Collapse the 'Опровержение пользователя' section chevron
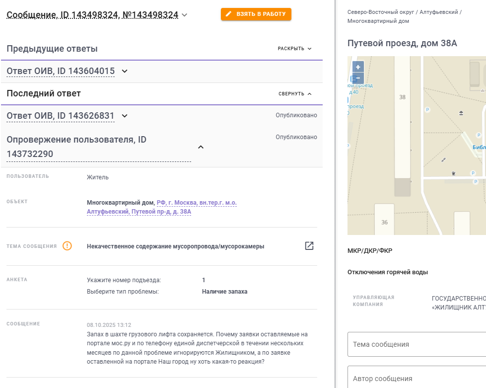 tap(201, 147)
